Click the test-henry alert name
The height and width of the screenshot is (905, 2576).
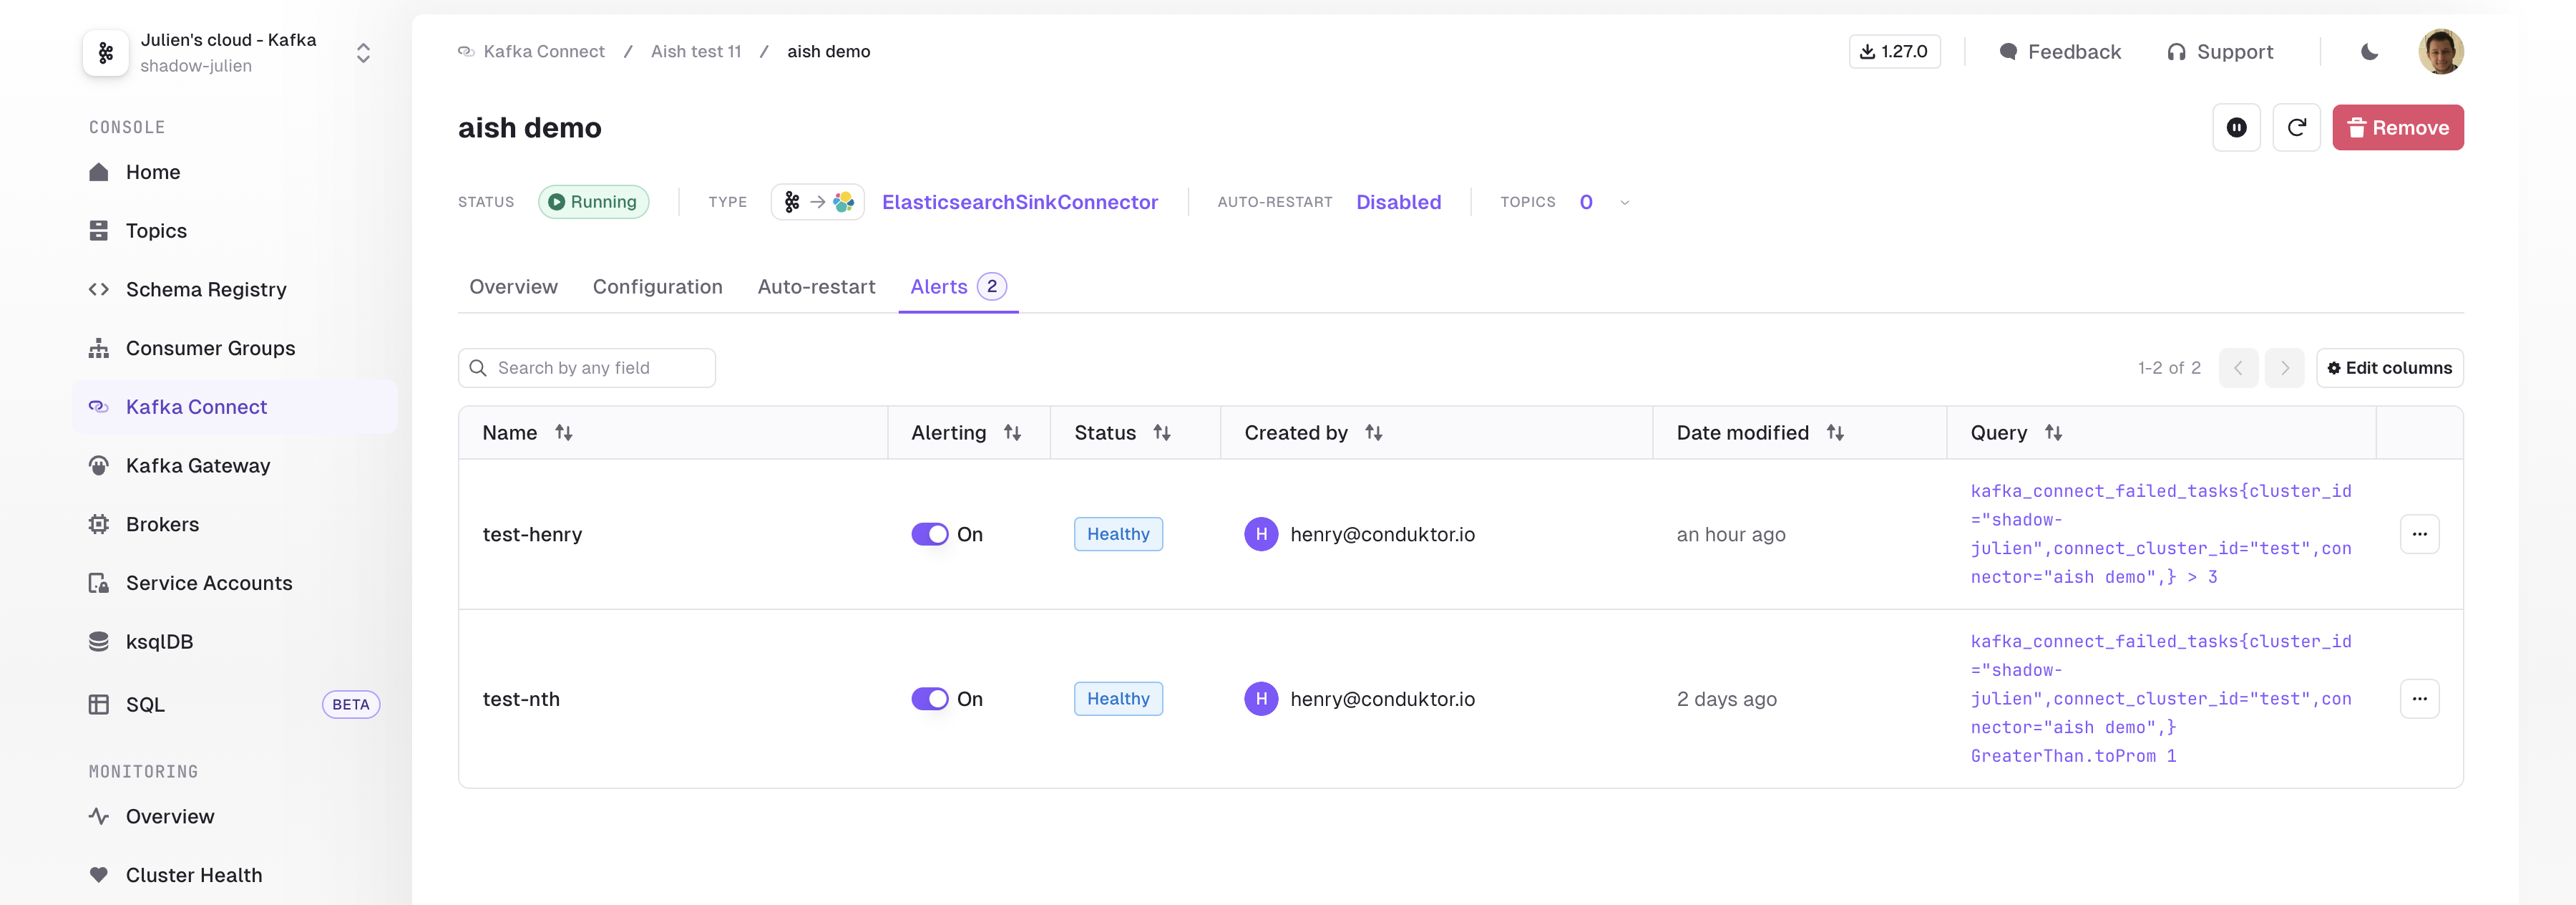[532, 535]
